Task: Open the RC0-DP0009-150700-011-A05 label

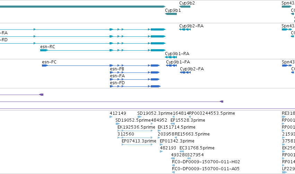Action: pyautogui.click(x=206, y=169)
